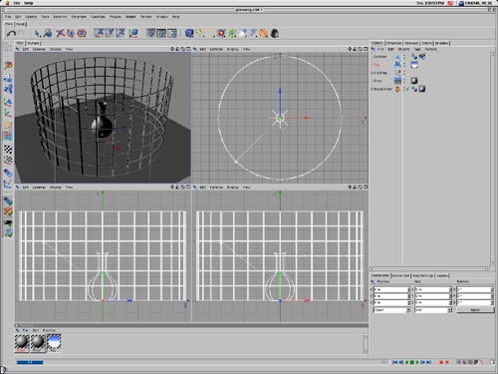Pan the perspective view with its move icon

[172, 49]
